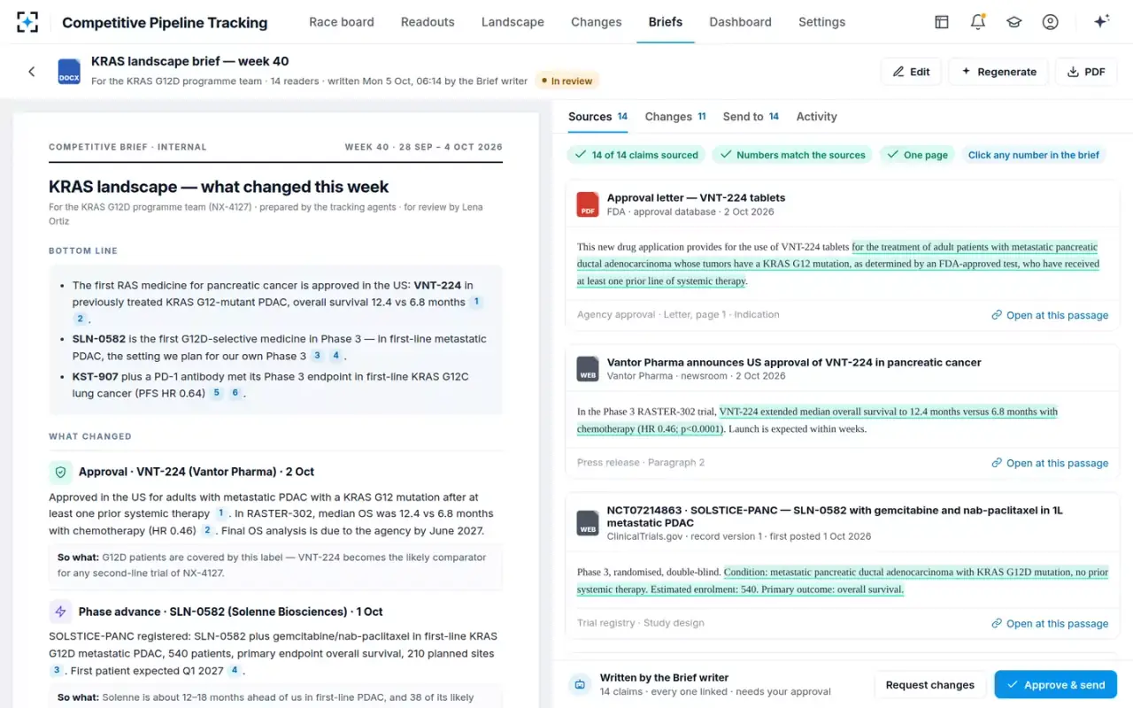Click citation 2 after HR 0.46 in Approval section
Viewport: 1133px width, 708px height.
(x=207, y=530)
